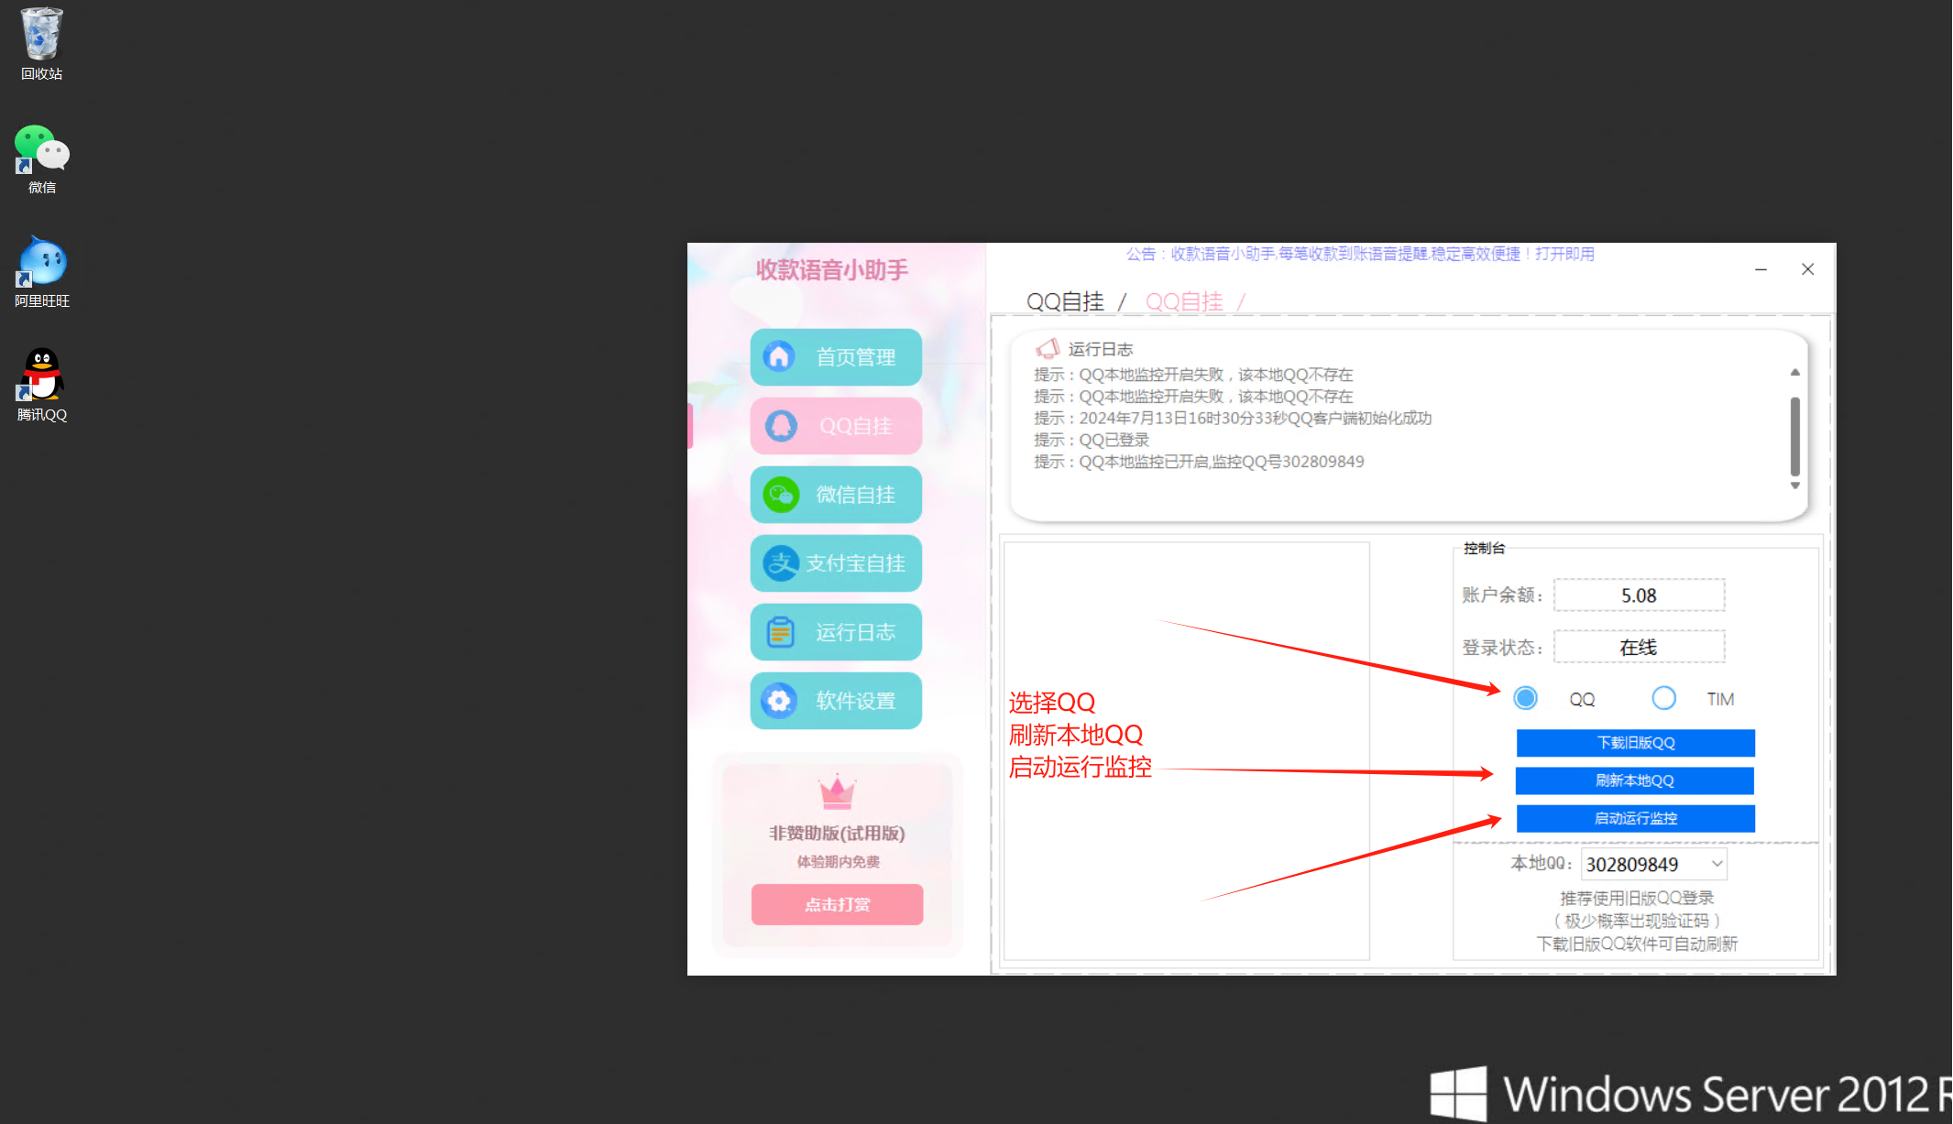Click the megaphone icon beside 运行日志 header
Screen dimensions: 1953x1124
[x=1048, y=348]
